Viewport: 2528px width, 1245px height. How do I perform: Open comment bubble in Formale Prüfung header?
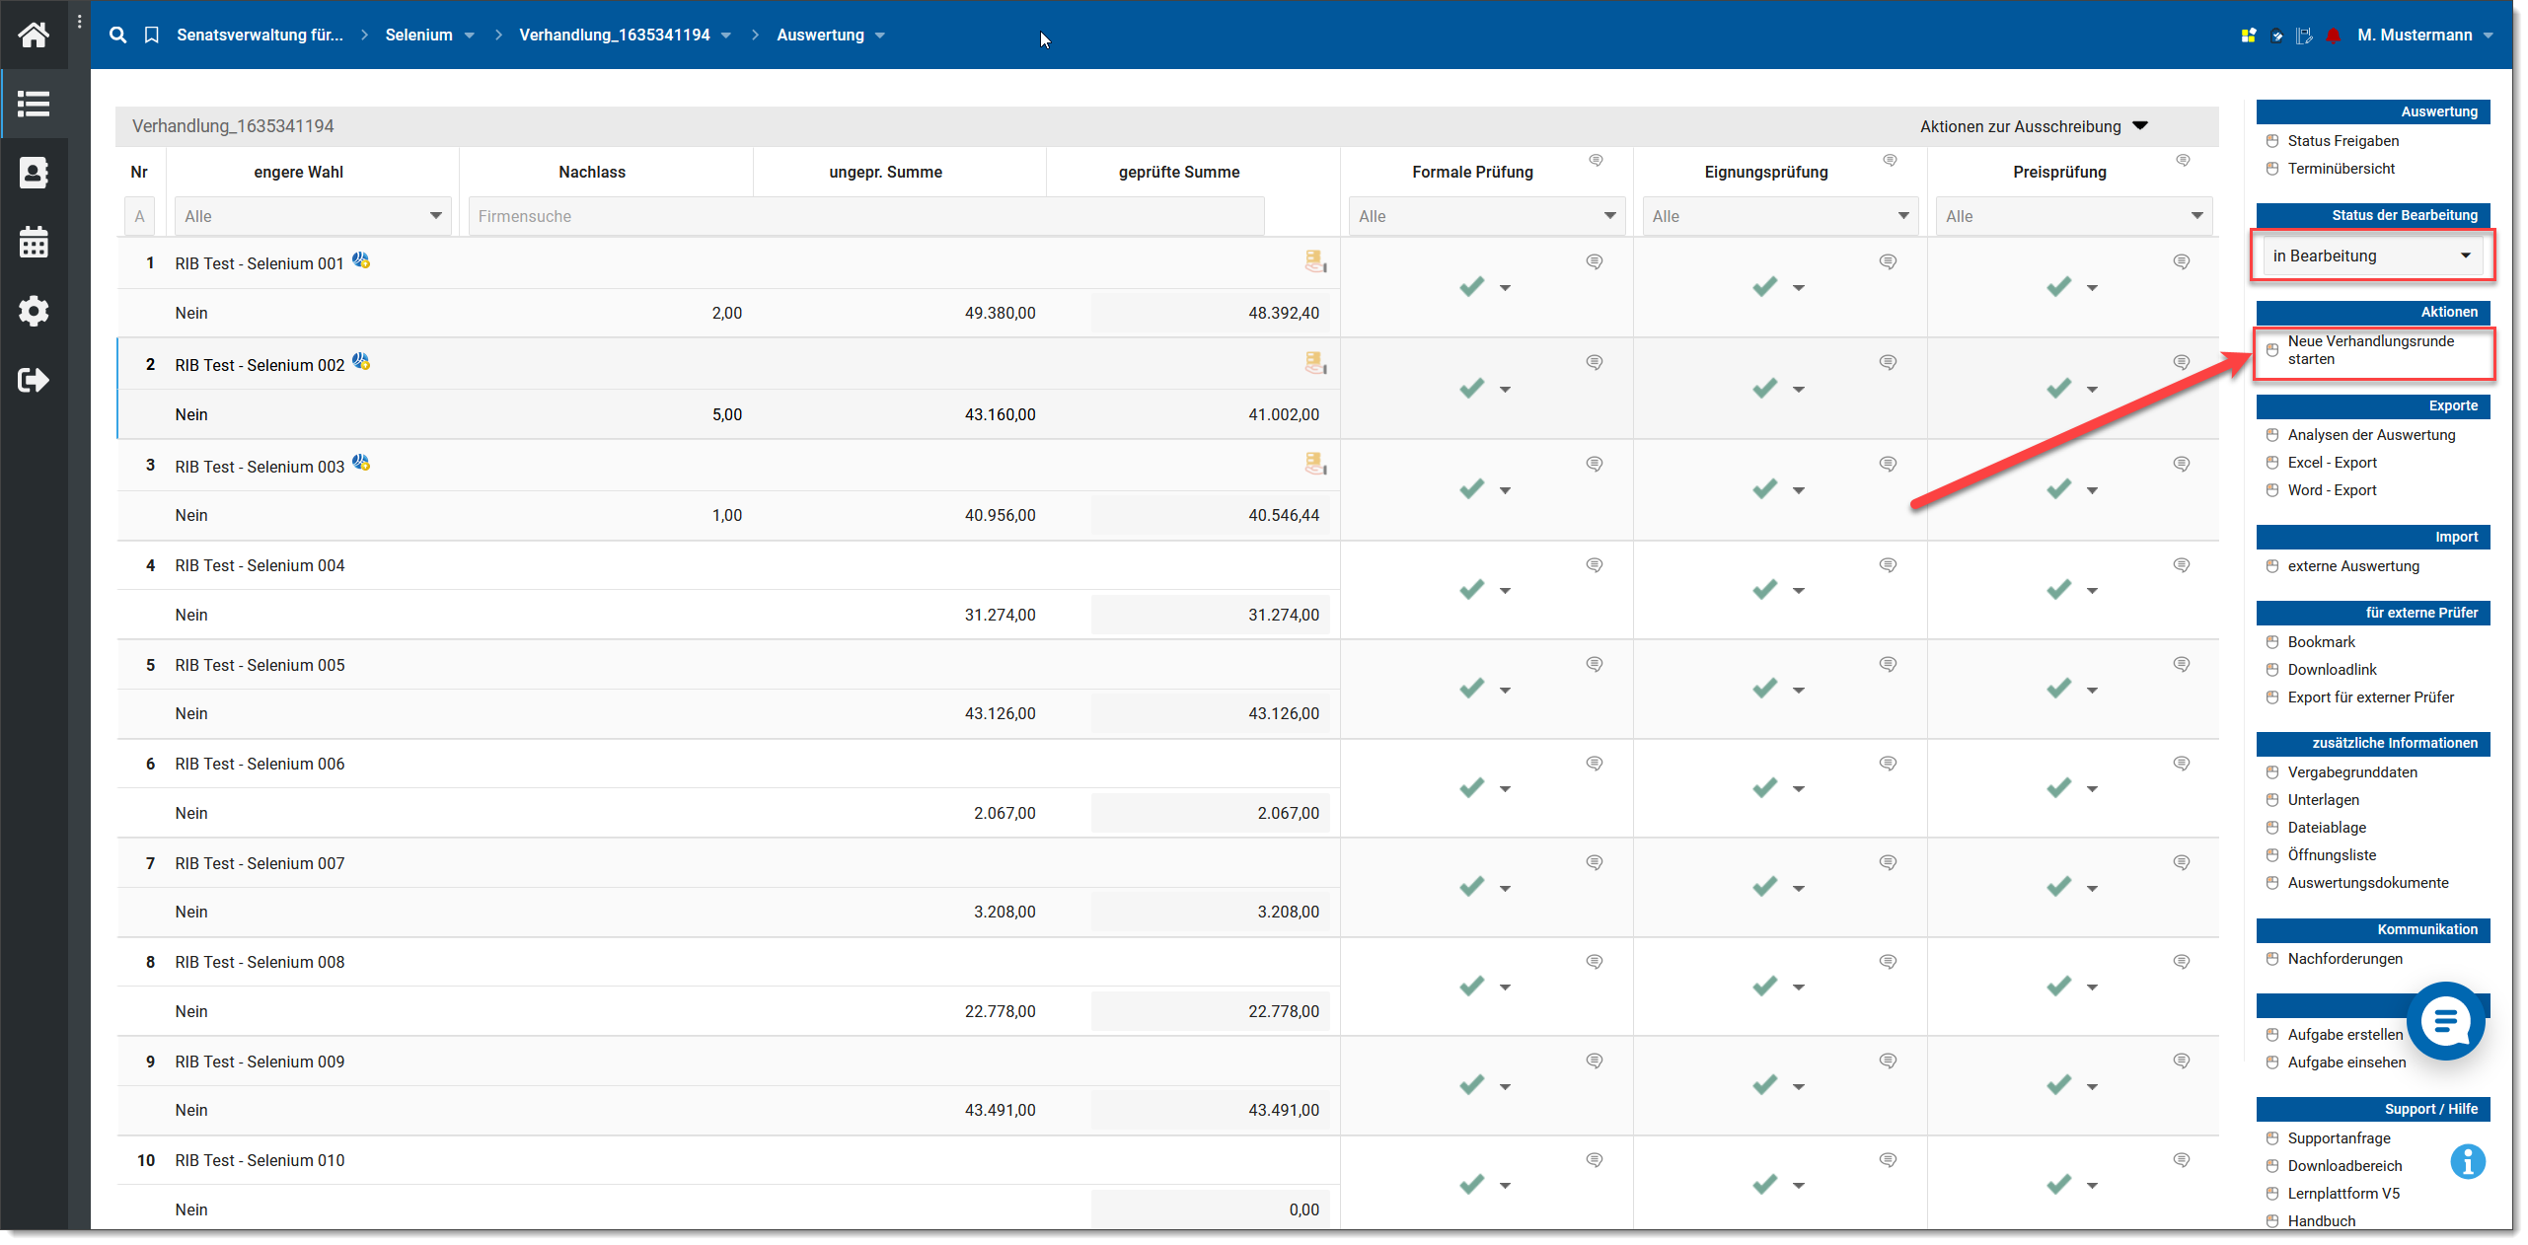pyautogui.click(x=1596, y=160)
